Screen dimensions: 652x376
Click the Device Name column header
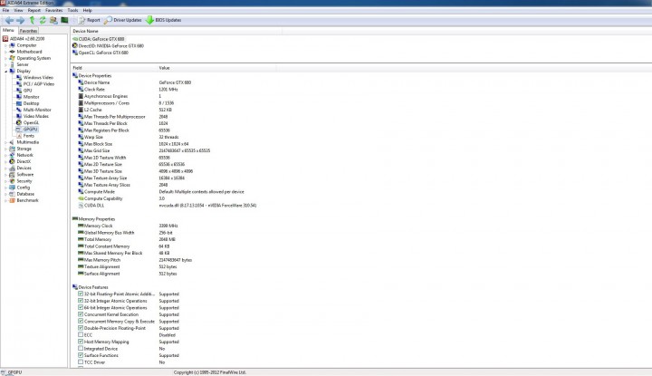point(177,31)
